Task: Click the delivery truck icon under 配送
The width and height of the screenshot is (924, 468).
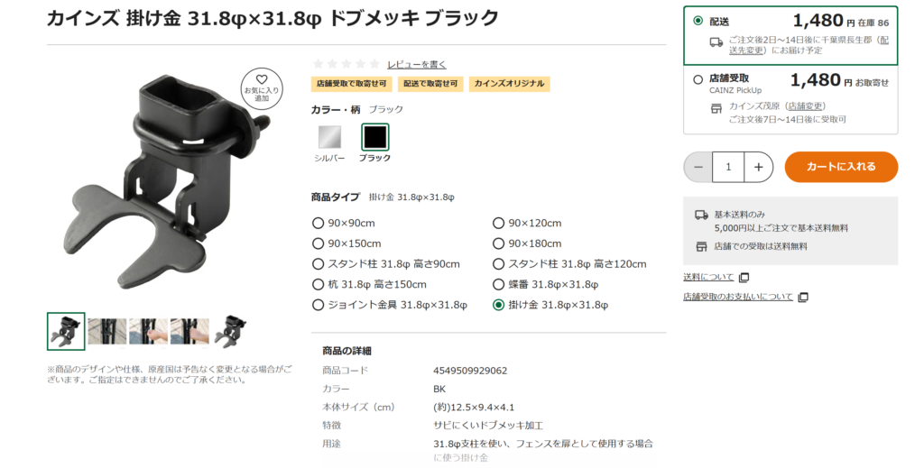Action: (716, 41)
